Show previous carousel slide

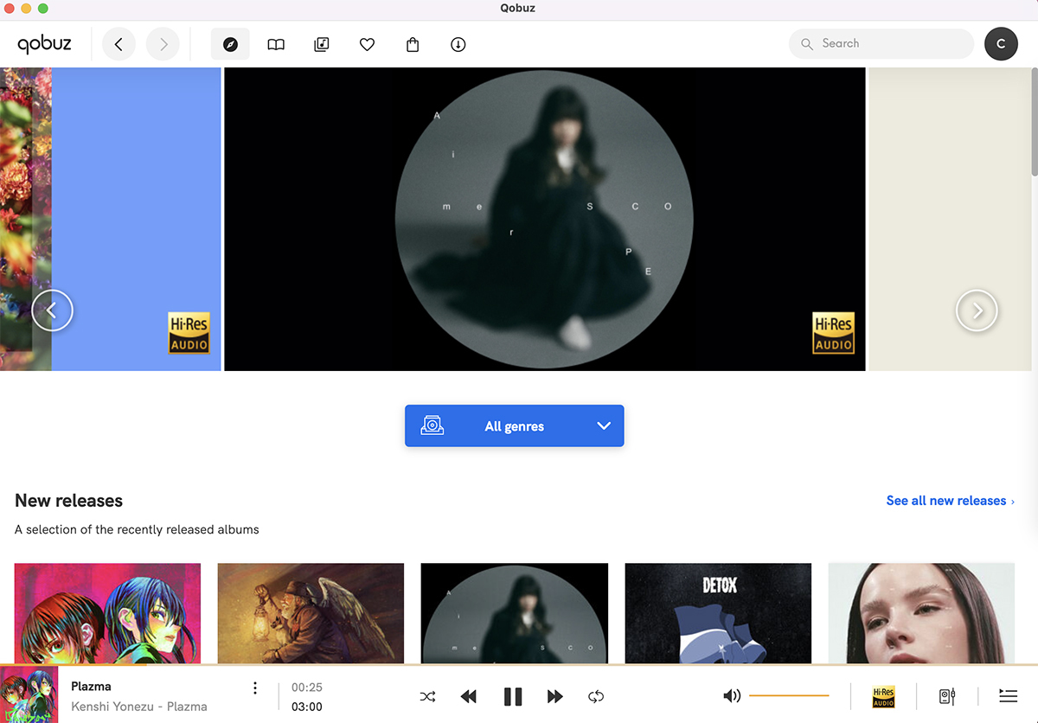[x=52, y=310]
